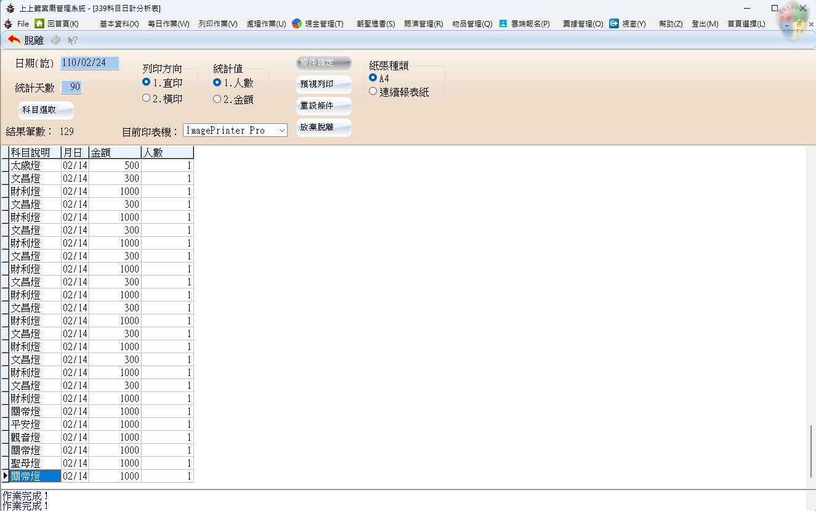
Task: Click the green home icon for 回首頁
Action: 39,23
